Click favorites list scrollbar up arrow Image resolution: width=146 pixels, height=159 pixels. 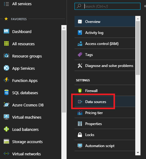(64, 28)
